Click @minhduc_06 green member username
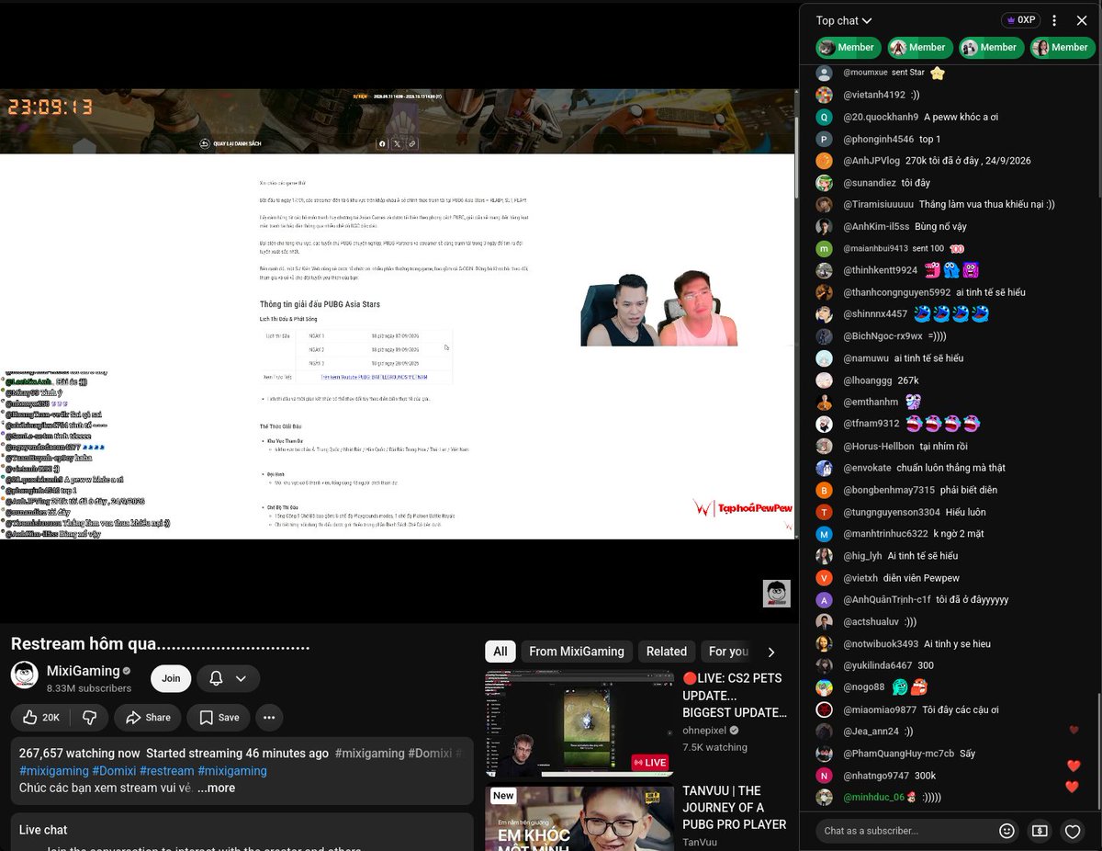The width and height of the screenshot is (1102, 851). click(x=873, y=798)
